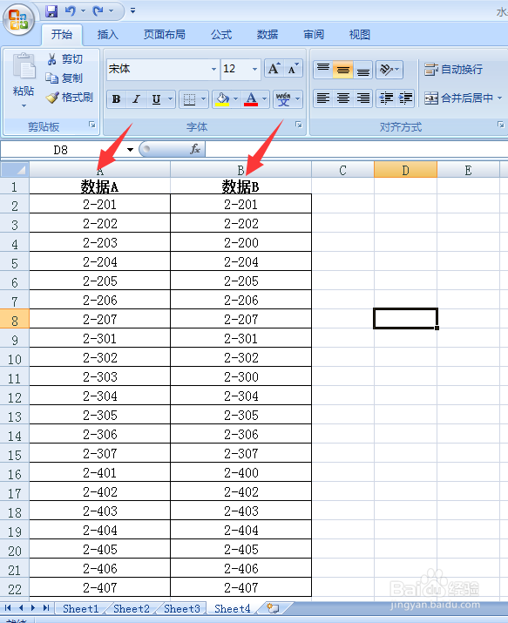508x623 pixels.
Task: Expand the fill color dropdown arrow
Action: [236, 99]
